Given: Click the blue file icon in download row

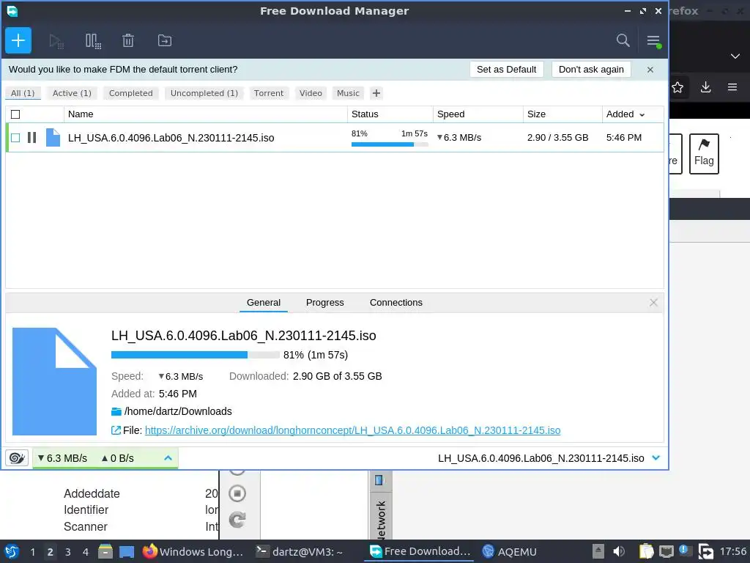Looking at the screenshot, I should pyautogui.click(x=53, y=137).
